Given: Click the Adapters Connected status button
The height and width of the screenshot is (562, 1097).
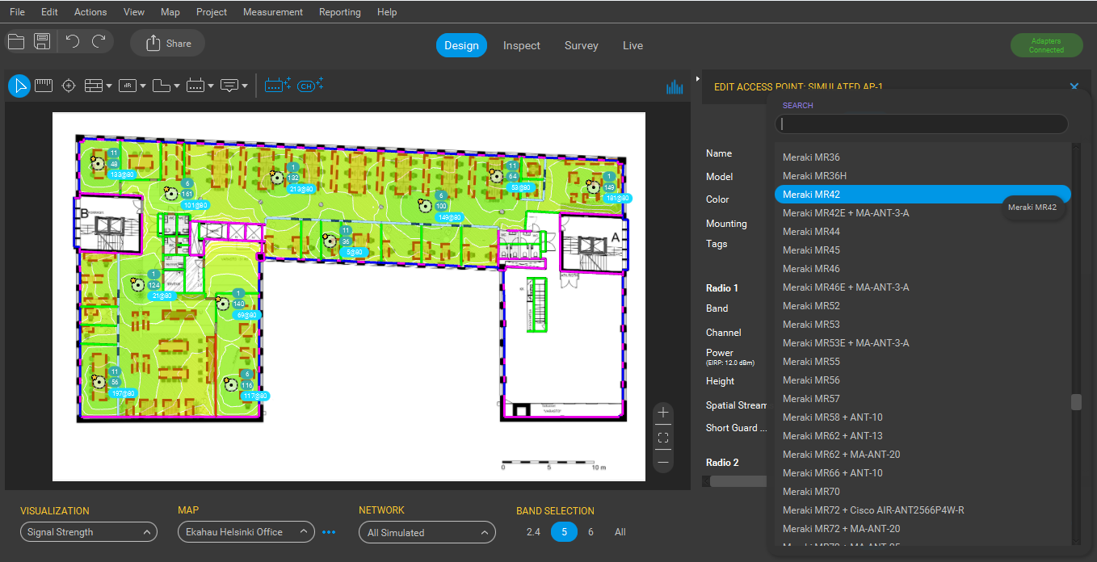Looking at the screenshot, I should [x=1046, y=45].
